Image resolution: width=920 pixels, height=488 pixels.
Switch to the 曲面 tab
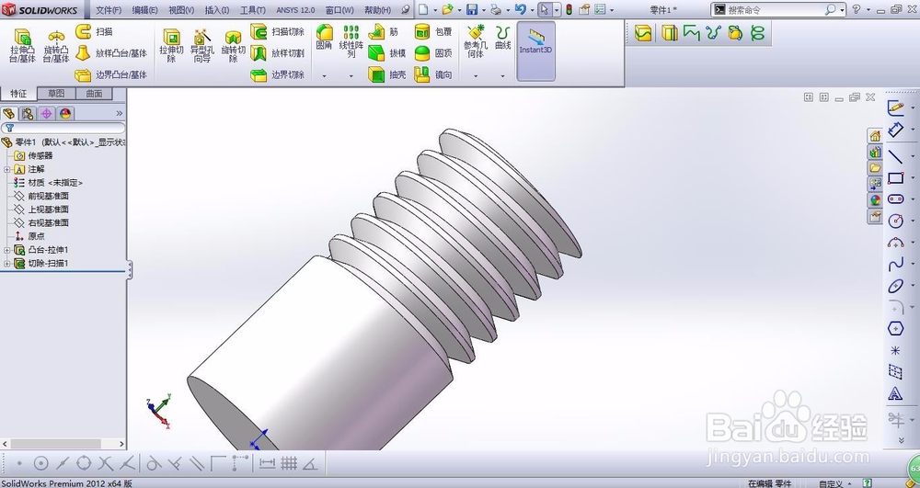coord(94,94)
